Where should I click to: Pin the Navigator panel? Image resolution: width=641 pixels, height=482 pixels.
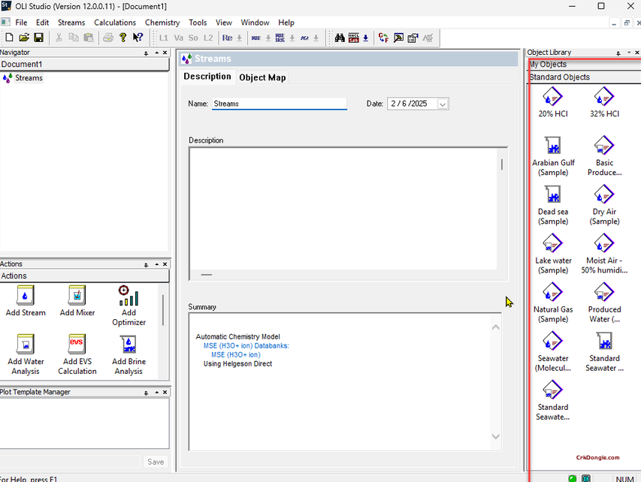(x=146, y=53)
